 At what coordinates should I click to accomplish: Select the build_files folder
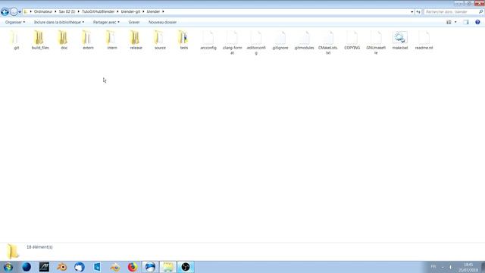point(40,40)
